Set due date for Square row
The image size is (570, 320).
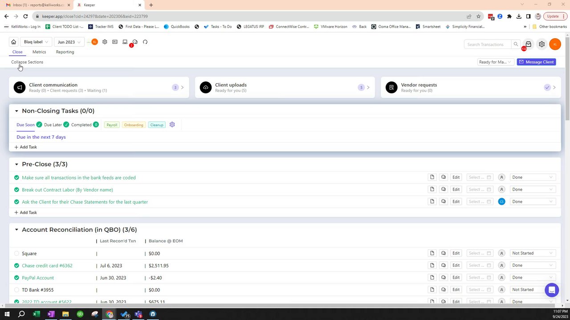480,253
